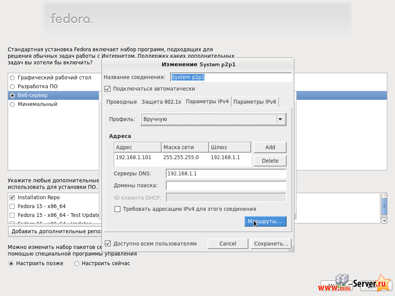Cancel the connection editing dialog

228,244
